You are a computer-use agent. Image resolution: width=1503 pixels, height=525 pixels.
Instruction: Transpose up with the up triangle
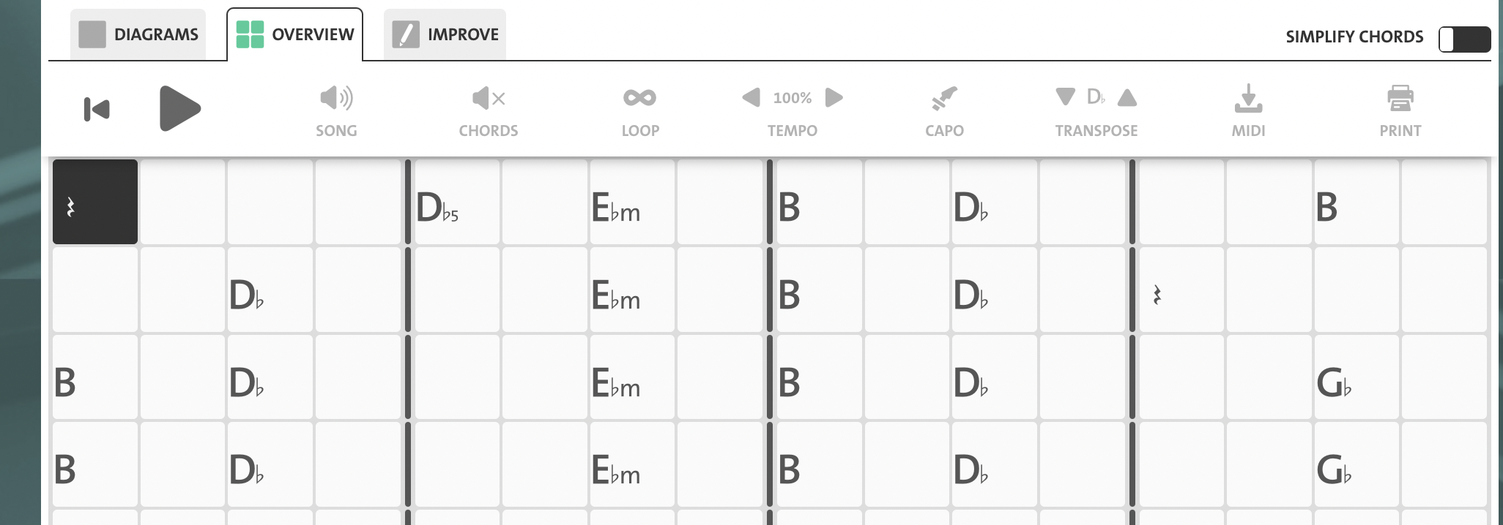coord(1127,97)
